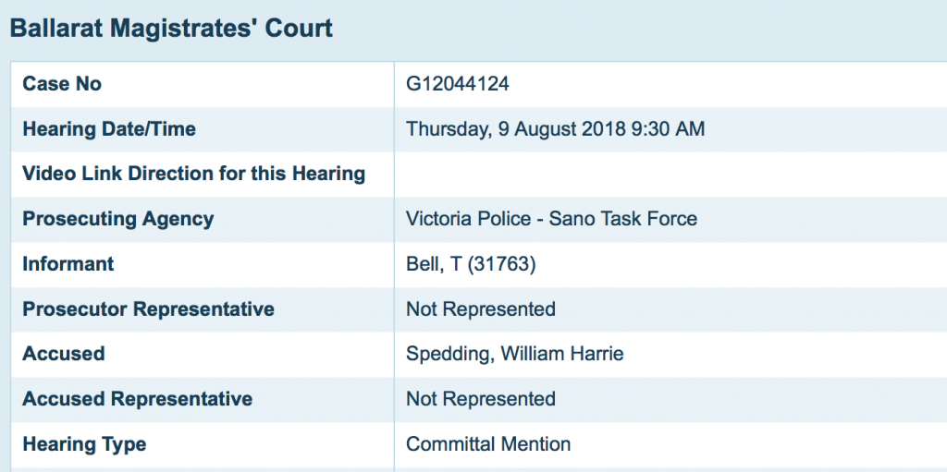
Task: Click the Ballarat Magistrates' Court heading
Action: [171, 28]
